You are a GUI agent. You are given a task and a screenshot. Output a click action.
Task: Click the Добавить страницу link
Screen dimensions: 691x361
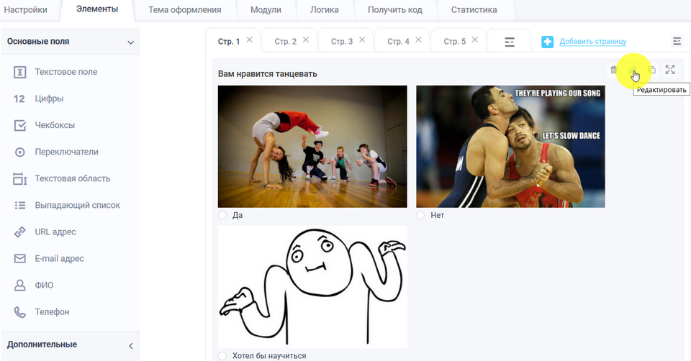point(592,42)
